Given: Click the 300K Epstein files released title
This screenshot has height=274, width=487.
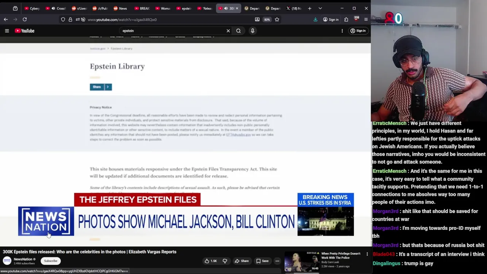Looking at the screenshot, I should click(90, 252).
